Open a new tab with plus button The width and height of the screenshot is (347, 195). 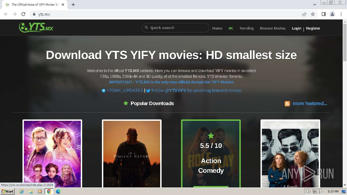point(73,5)
